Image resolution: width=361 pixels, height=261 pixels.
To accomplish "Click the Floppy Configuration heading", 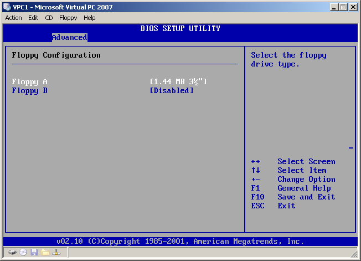I will click(56, 55).
